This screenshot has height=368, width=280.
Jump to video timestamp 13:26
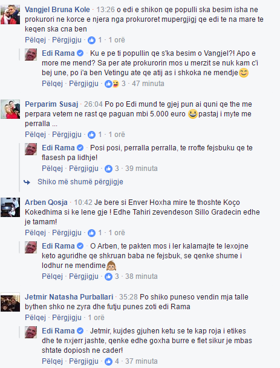(x=106, y=10)
